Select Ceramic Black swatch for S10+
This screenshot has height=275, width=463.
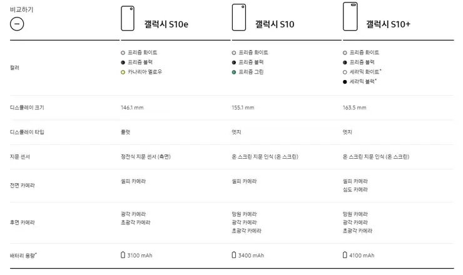tap(345, 82)
